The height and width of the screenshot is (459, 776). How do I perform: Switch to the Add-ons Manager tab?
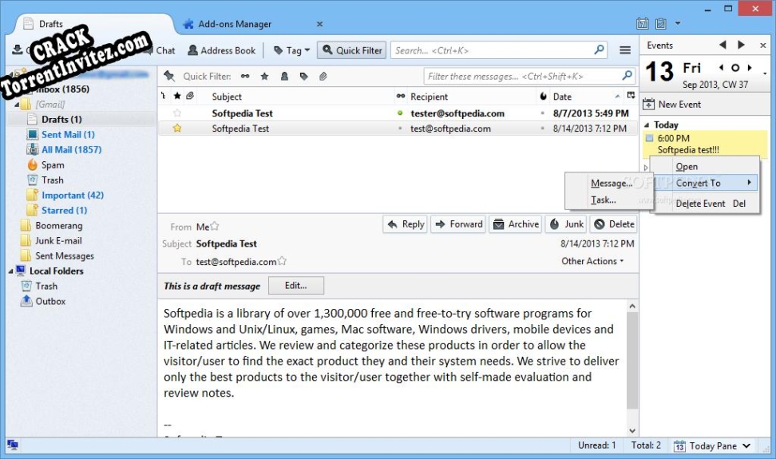click(x=234, y=24)
